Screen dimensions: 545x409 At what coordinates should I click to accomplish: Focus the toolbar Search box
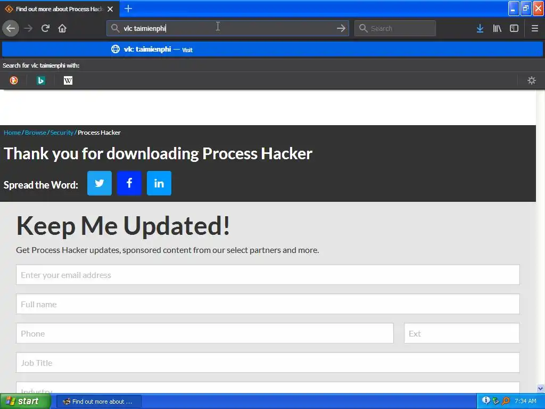point(395,28)
